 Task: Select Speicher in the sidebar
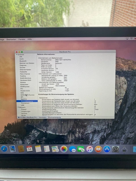coord(24,99)
